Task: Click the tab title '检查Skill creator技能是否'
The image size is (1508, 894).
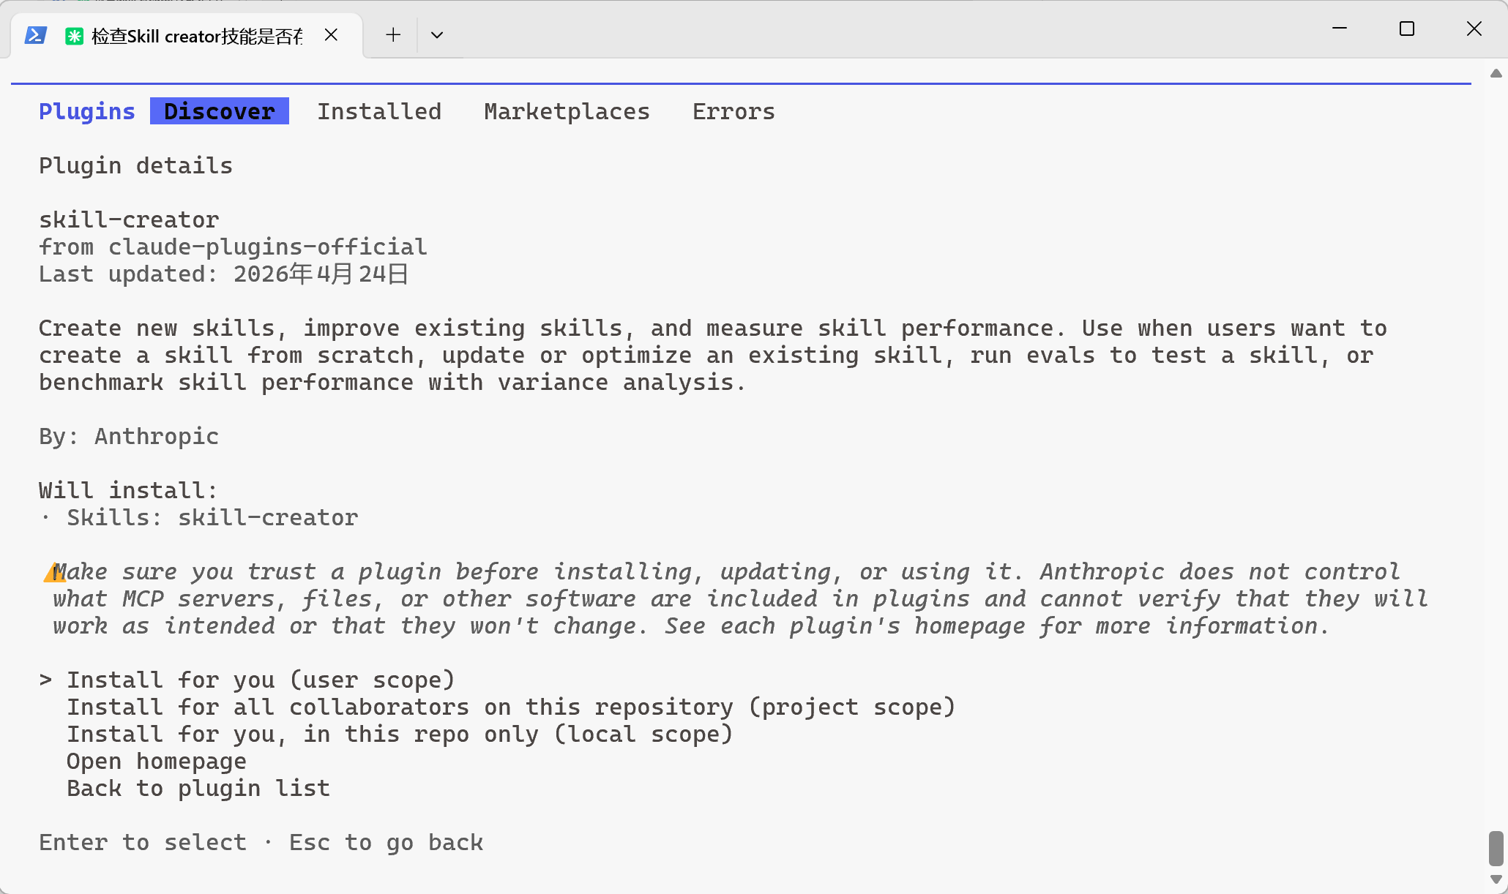Action: click(197, 36)
